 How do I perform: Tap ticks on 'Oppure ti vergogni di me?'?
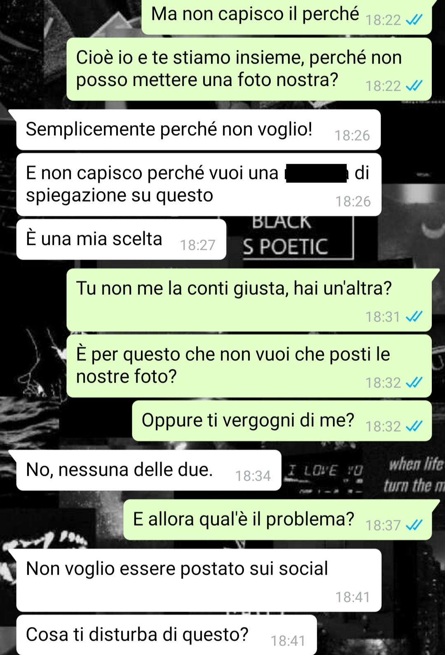point(414,426)
